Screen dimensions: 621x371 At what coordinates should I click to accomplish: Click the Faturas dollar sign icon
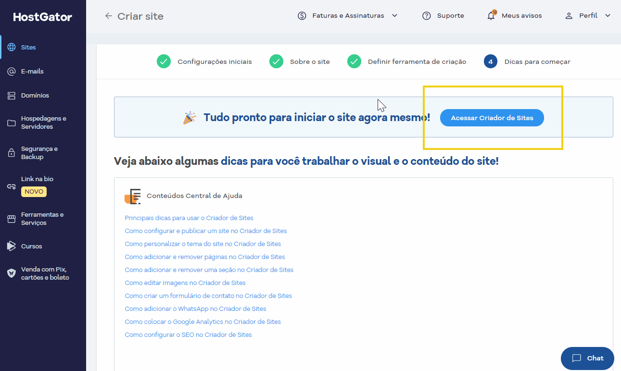pyautogui.click(x=302, y=16)
